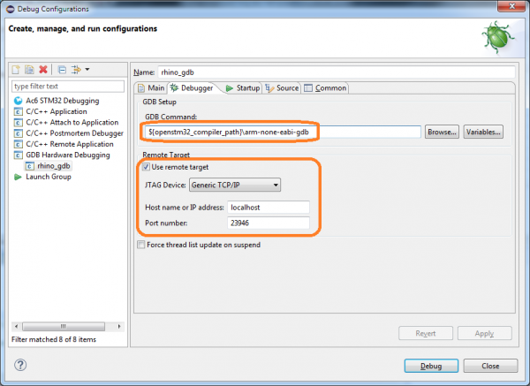Click the Port number field
Image resolution: width=530 pixels, height=386 pixels.
tap(268, 223)
